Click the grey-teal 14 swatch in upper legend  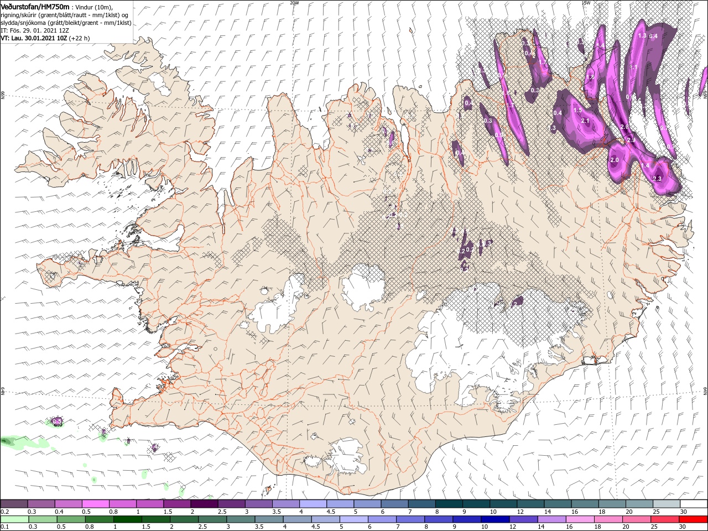[556, 504]
